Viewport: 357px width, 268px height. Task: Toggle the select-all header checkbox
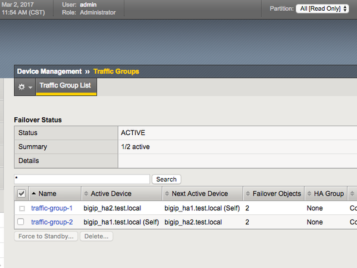click(x=21, y=194)
